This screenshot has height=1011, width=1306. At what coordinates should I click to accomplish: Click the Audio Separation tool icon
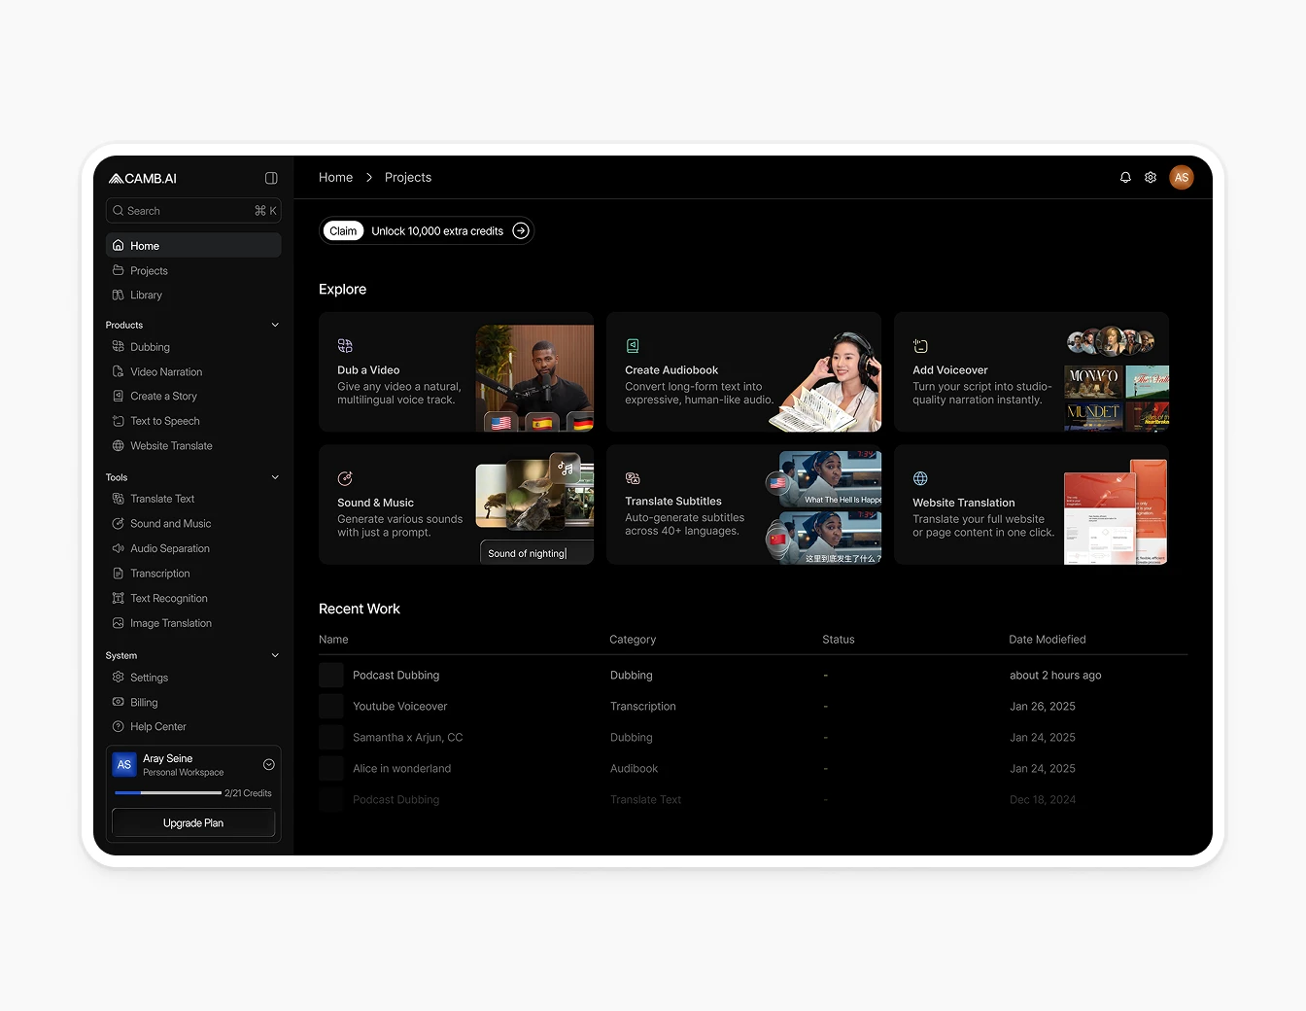coord(119,548)
